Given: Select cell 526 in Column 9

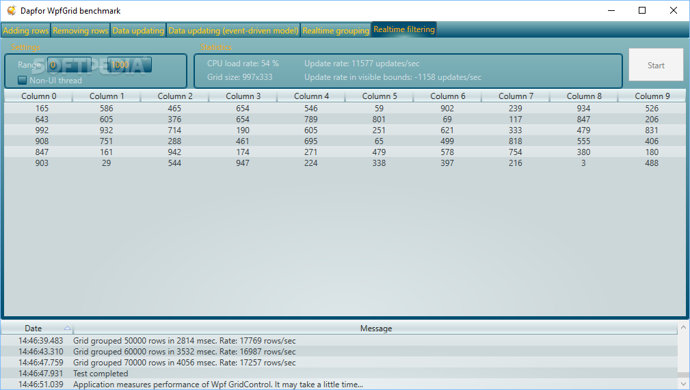Looking at the screenshot, I should (652, 108).
